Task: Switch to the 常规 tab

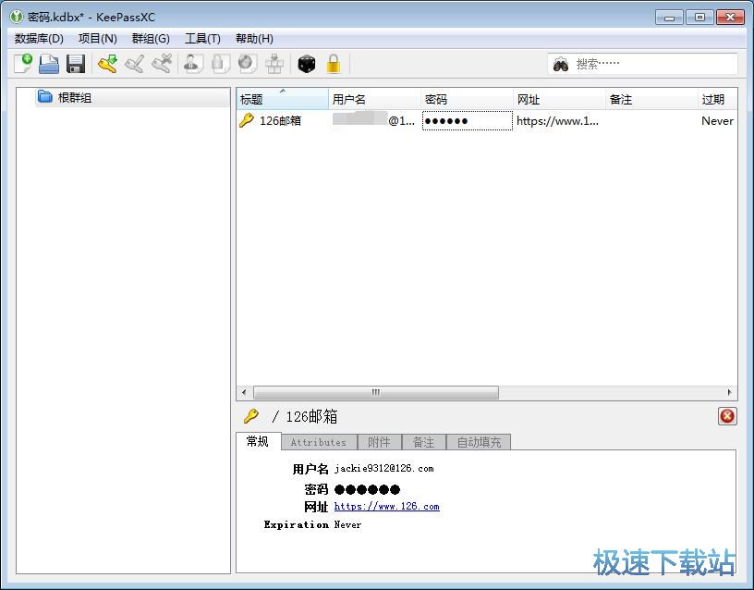Action: point(258,441)
